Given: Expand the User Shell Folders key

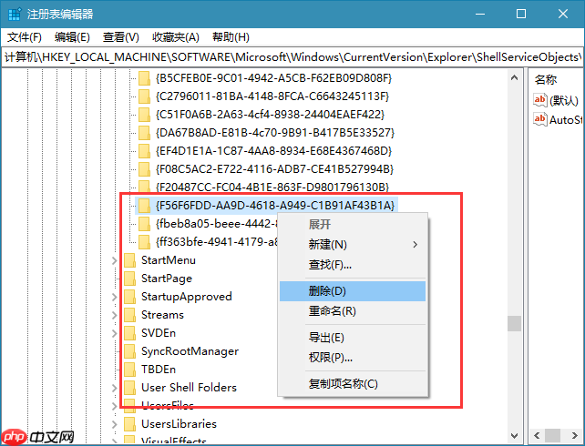Looking at the screenshot, I should click(115, 388).
